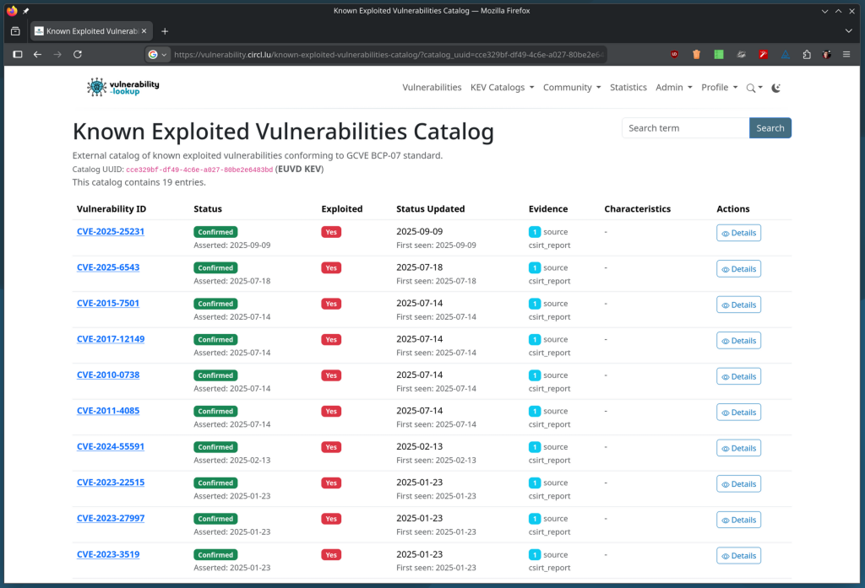The image size is (865, 588).
Task: Open the Firefox hamburger application menu
Action: point(846,54)
